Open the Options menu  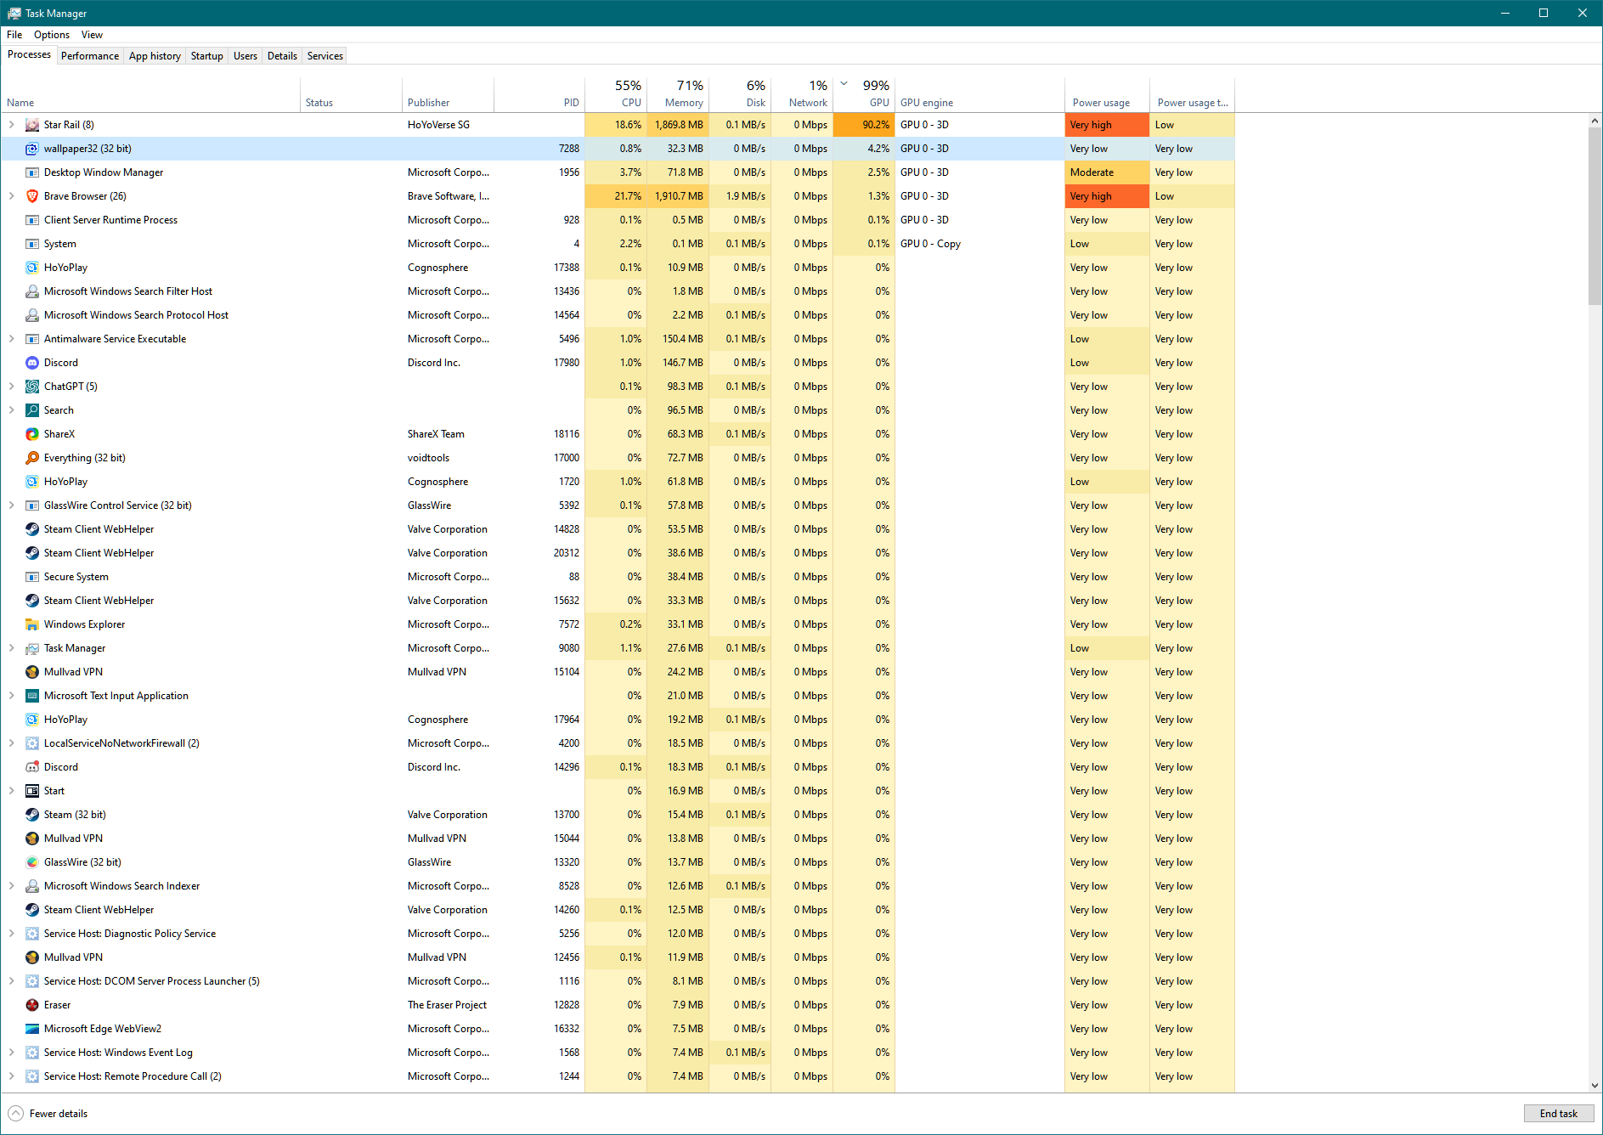[52, 35]
